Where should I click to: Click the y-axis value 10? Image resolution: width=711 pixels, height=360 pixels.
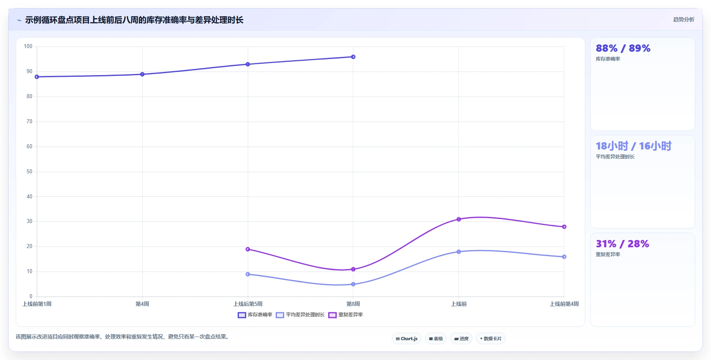tap(30, 272)
